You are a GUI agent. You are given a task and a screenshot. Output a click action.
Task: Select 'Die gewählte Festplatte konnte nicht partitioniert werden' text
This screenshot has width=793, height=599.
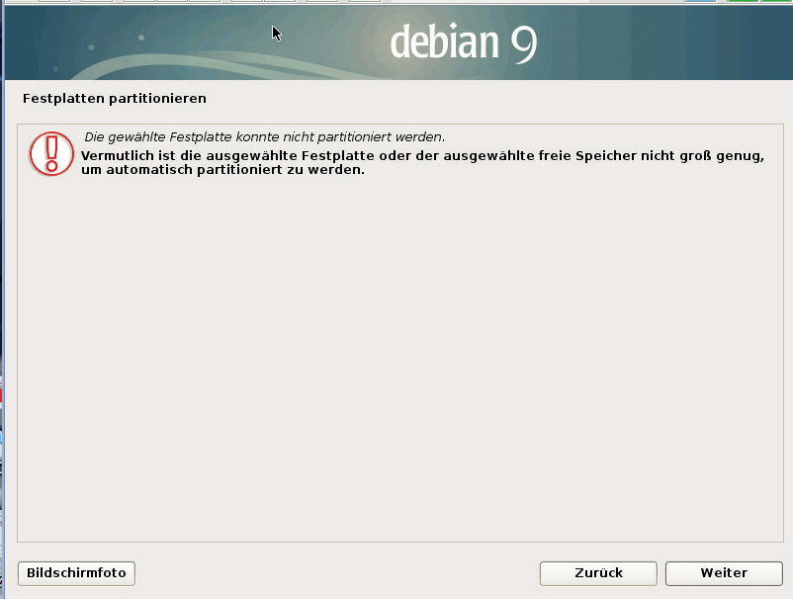[x=265, y=137]
